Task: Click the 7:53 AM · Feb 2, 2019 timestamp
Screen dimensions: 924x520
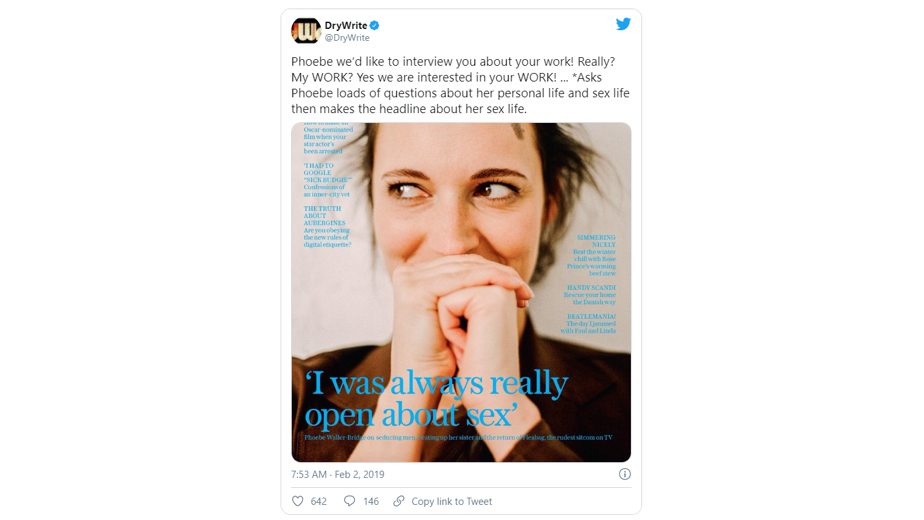Action: [338, 474]
